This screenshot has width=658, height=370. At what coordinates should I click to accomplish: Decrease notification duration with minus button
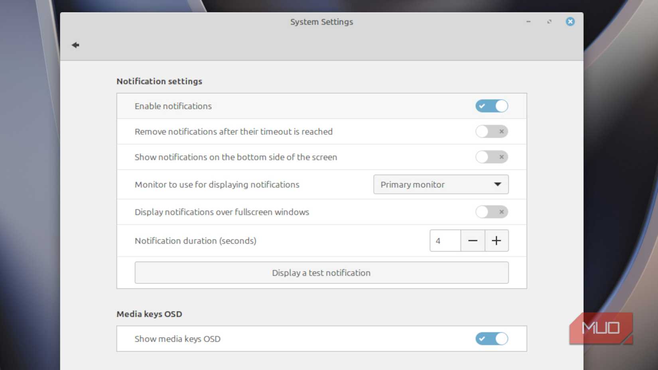(x=473, y=241)
